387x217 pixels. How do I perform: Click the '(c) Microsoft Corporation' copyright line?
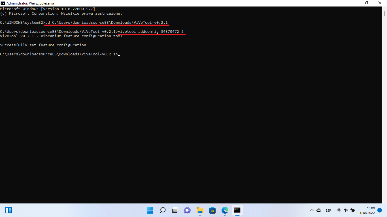click(x=61, y=13)
